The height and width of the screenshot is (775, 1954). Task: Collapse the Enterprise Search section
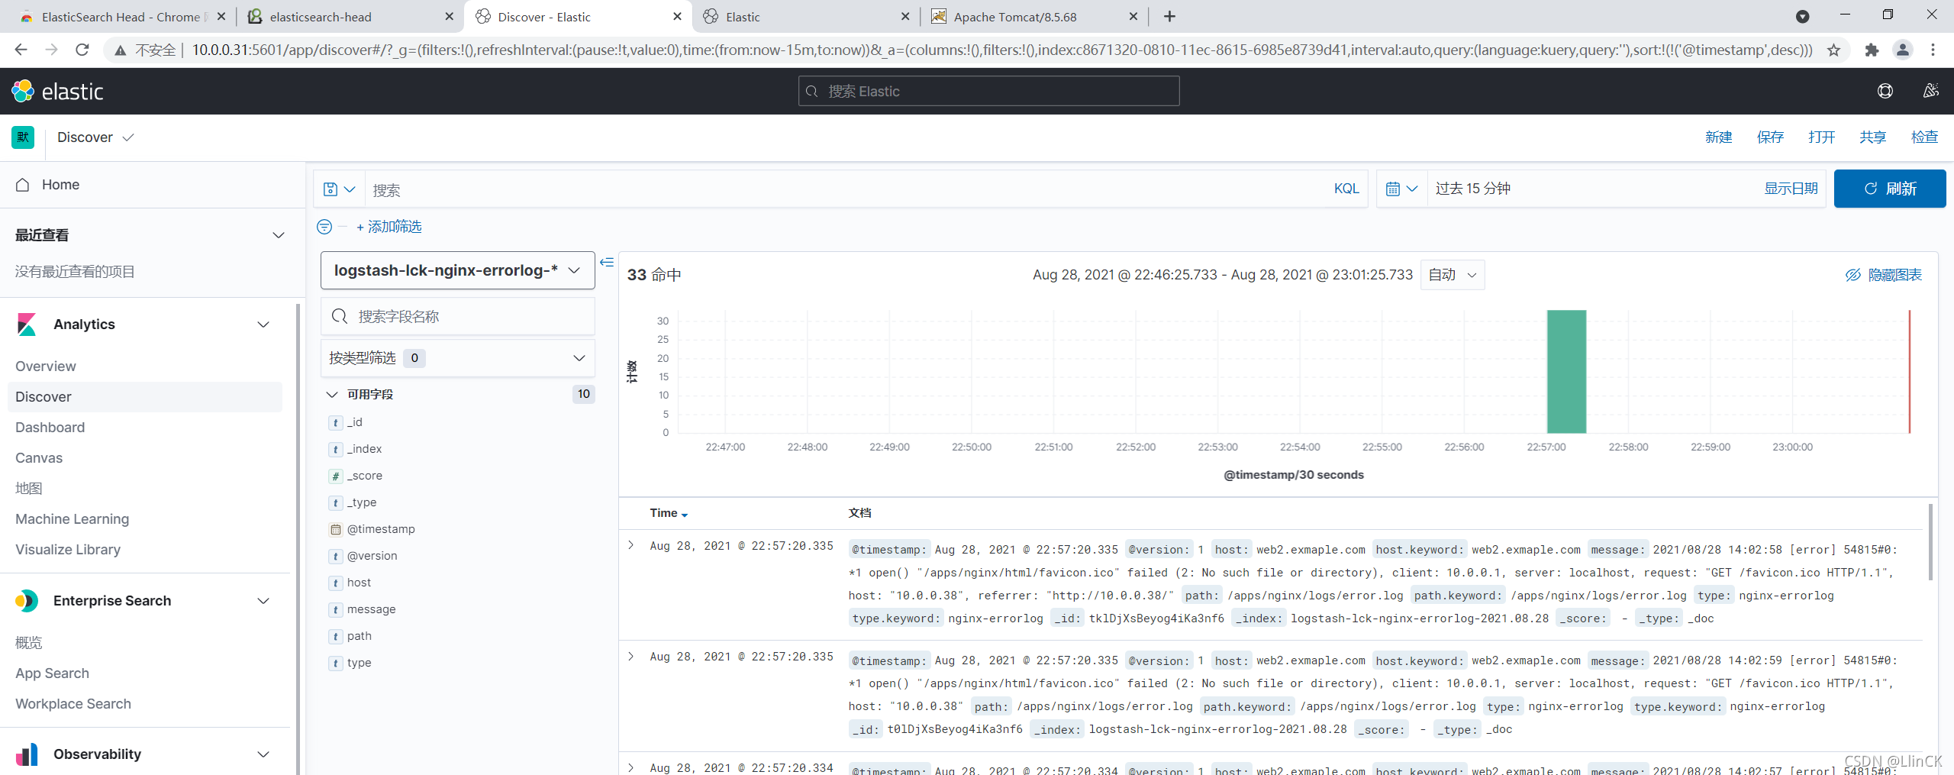[x=263, y=601]
